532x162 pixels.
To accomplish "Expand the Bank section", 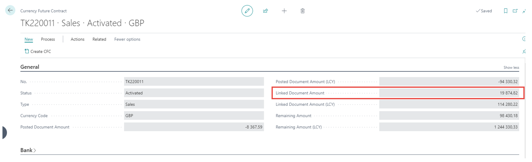I will [28, 151].
